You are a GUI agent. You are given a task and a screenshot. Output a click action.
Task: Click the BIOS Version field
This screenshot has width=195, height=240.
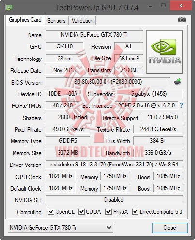click(108, 82)
